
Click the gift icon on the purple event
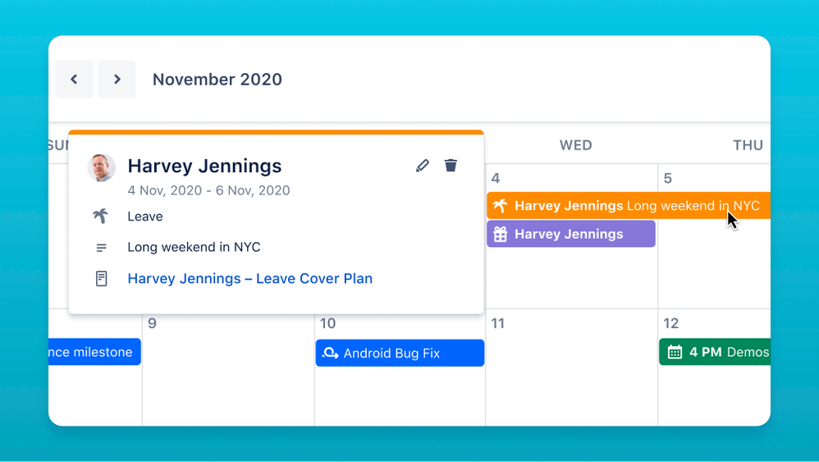501,234
